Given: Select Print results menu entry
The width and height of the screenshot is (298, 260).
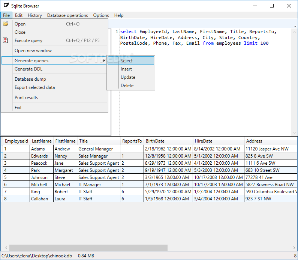Looking at the screenshot, I should [55, 98].
